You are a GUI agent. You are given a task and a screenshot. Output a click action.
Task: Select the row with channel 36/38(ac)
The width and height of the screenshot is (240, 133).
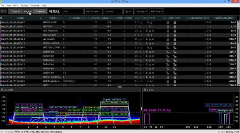click(119, 81)
